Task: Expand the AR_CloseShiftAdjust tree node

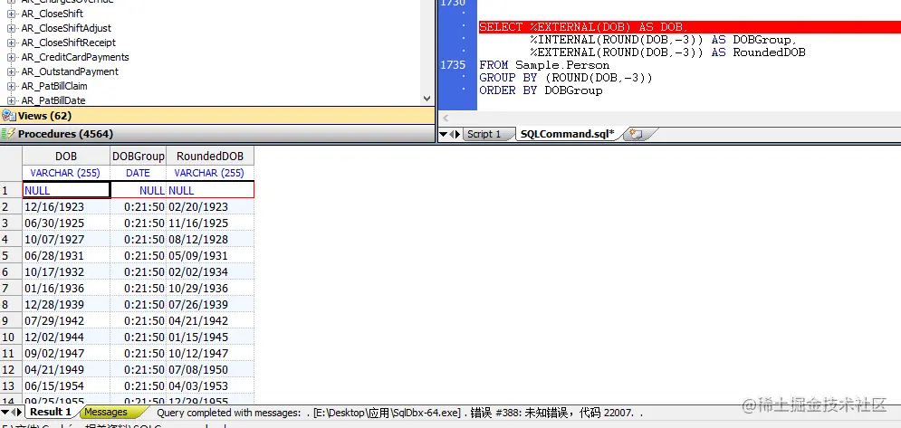Action: 11,28
